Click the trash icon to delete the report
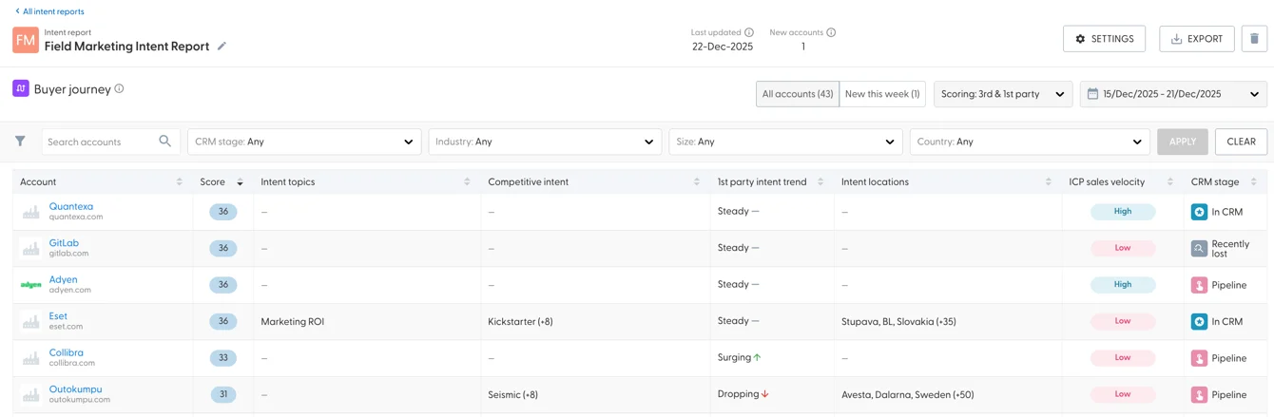Image resolution: width=1274 pixels, height=417 pixels. click(x=1254, y=39)
